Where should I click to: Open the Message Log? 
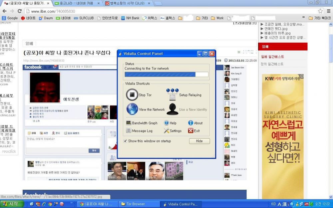(x=139, y=131)
